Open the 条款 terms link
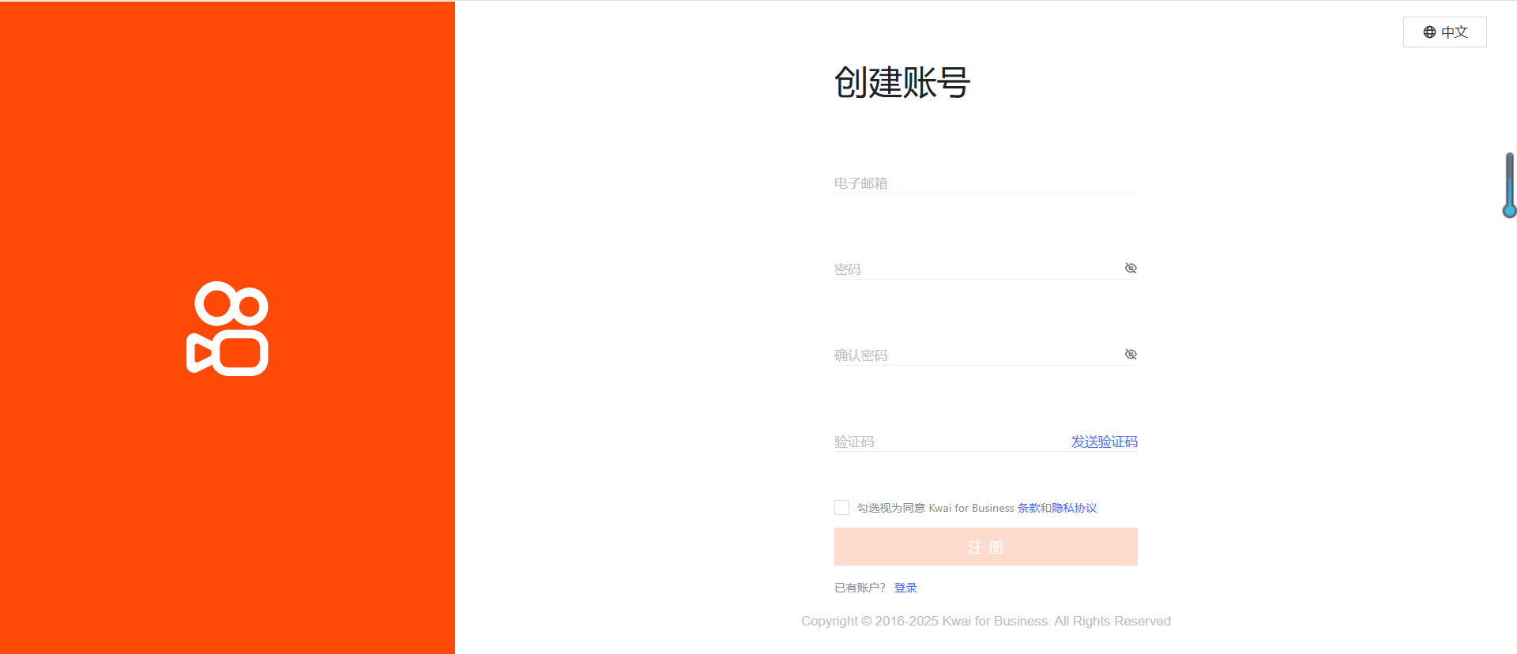 coord(1028,508)
